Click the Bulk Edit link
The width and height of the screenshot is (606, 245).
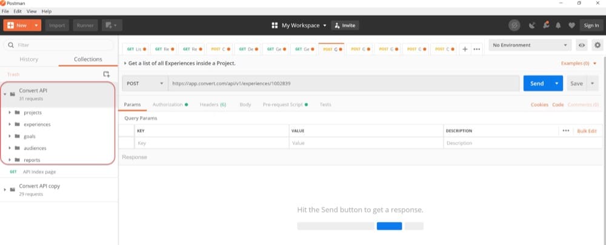click(587, 131)
